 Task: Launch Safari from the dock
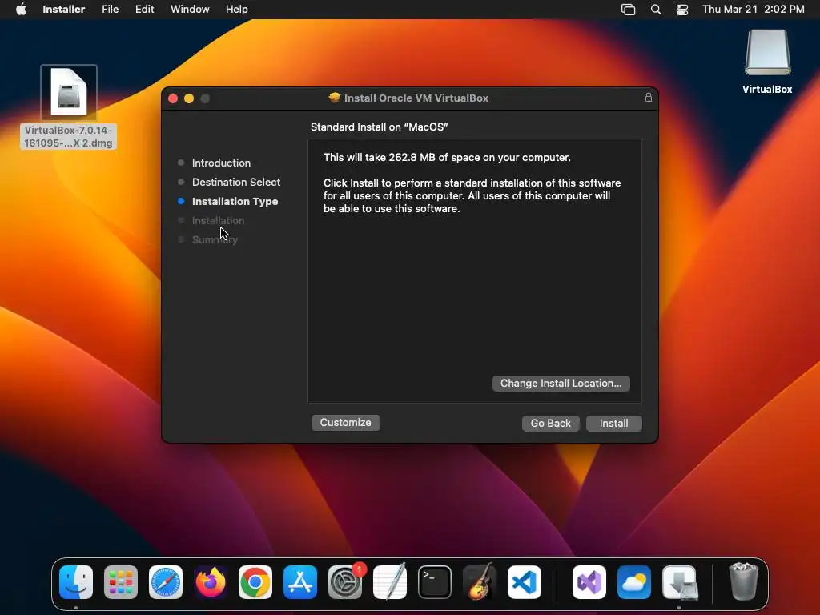166,582
